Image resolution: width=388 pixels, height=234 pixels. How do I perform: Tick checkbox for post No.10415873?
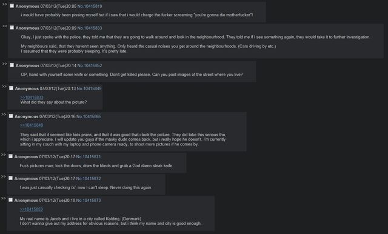[x=11, y=200]
